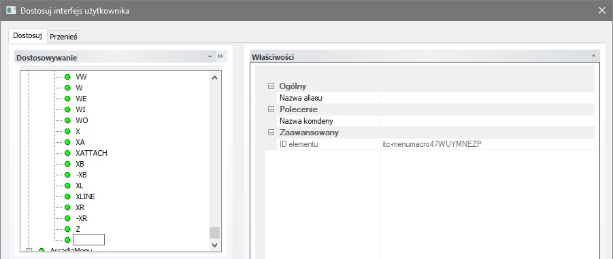Select the XR alias entry

[x=80, y=207]
